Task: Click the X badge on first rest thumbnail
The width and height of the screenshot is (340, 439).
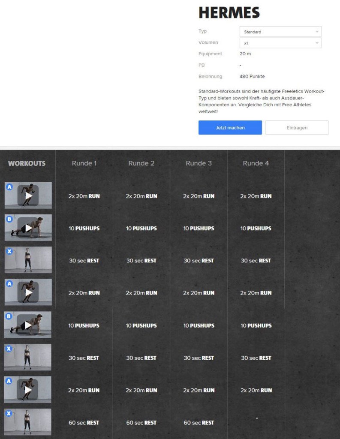Action: [9, 251]
